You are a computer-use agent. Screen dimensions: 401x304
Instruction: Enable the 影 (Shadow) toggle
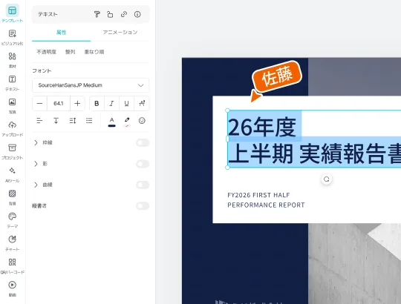click(143, 164)
